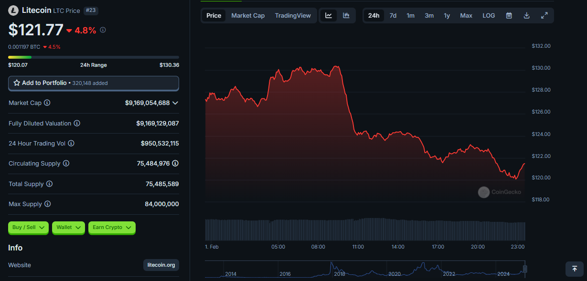The image size is (587, 281).
Task: Select the 1y time range
Action: (447, 15)
